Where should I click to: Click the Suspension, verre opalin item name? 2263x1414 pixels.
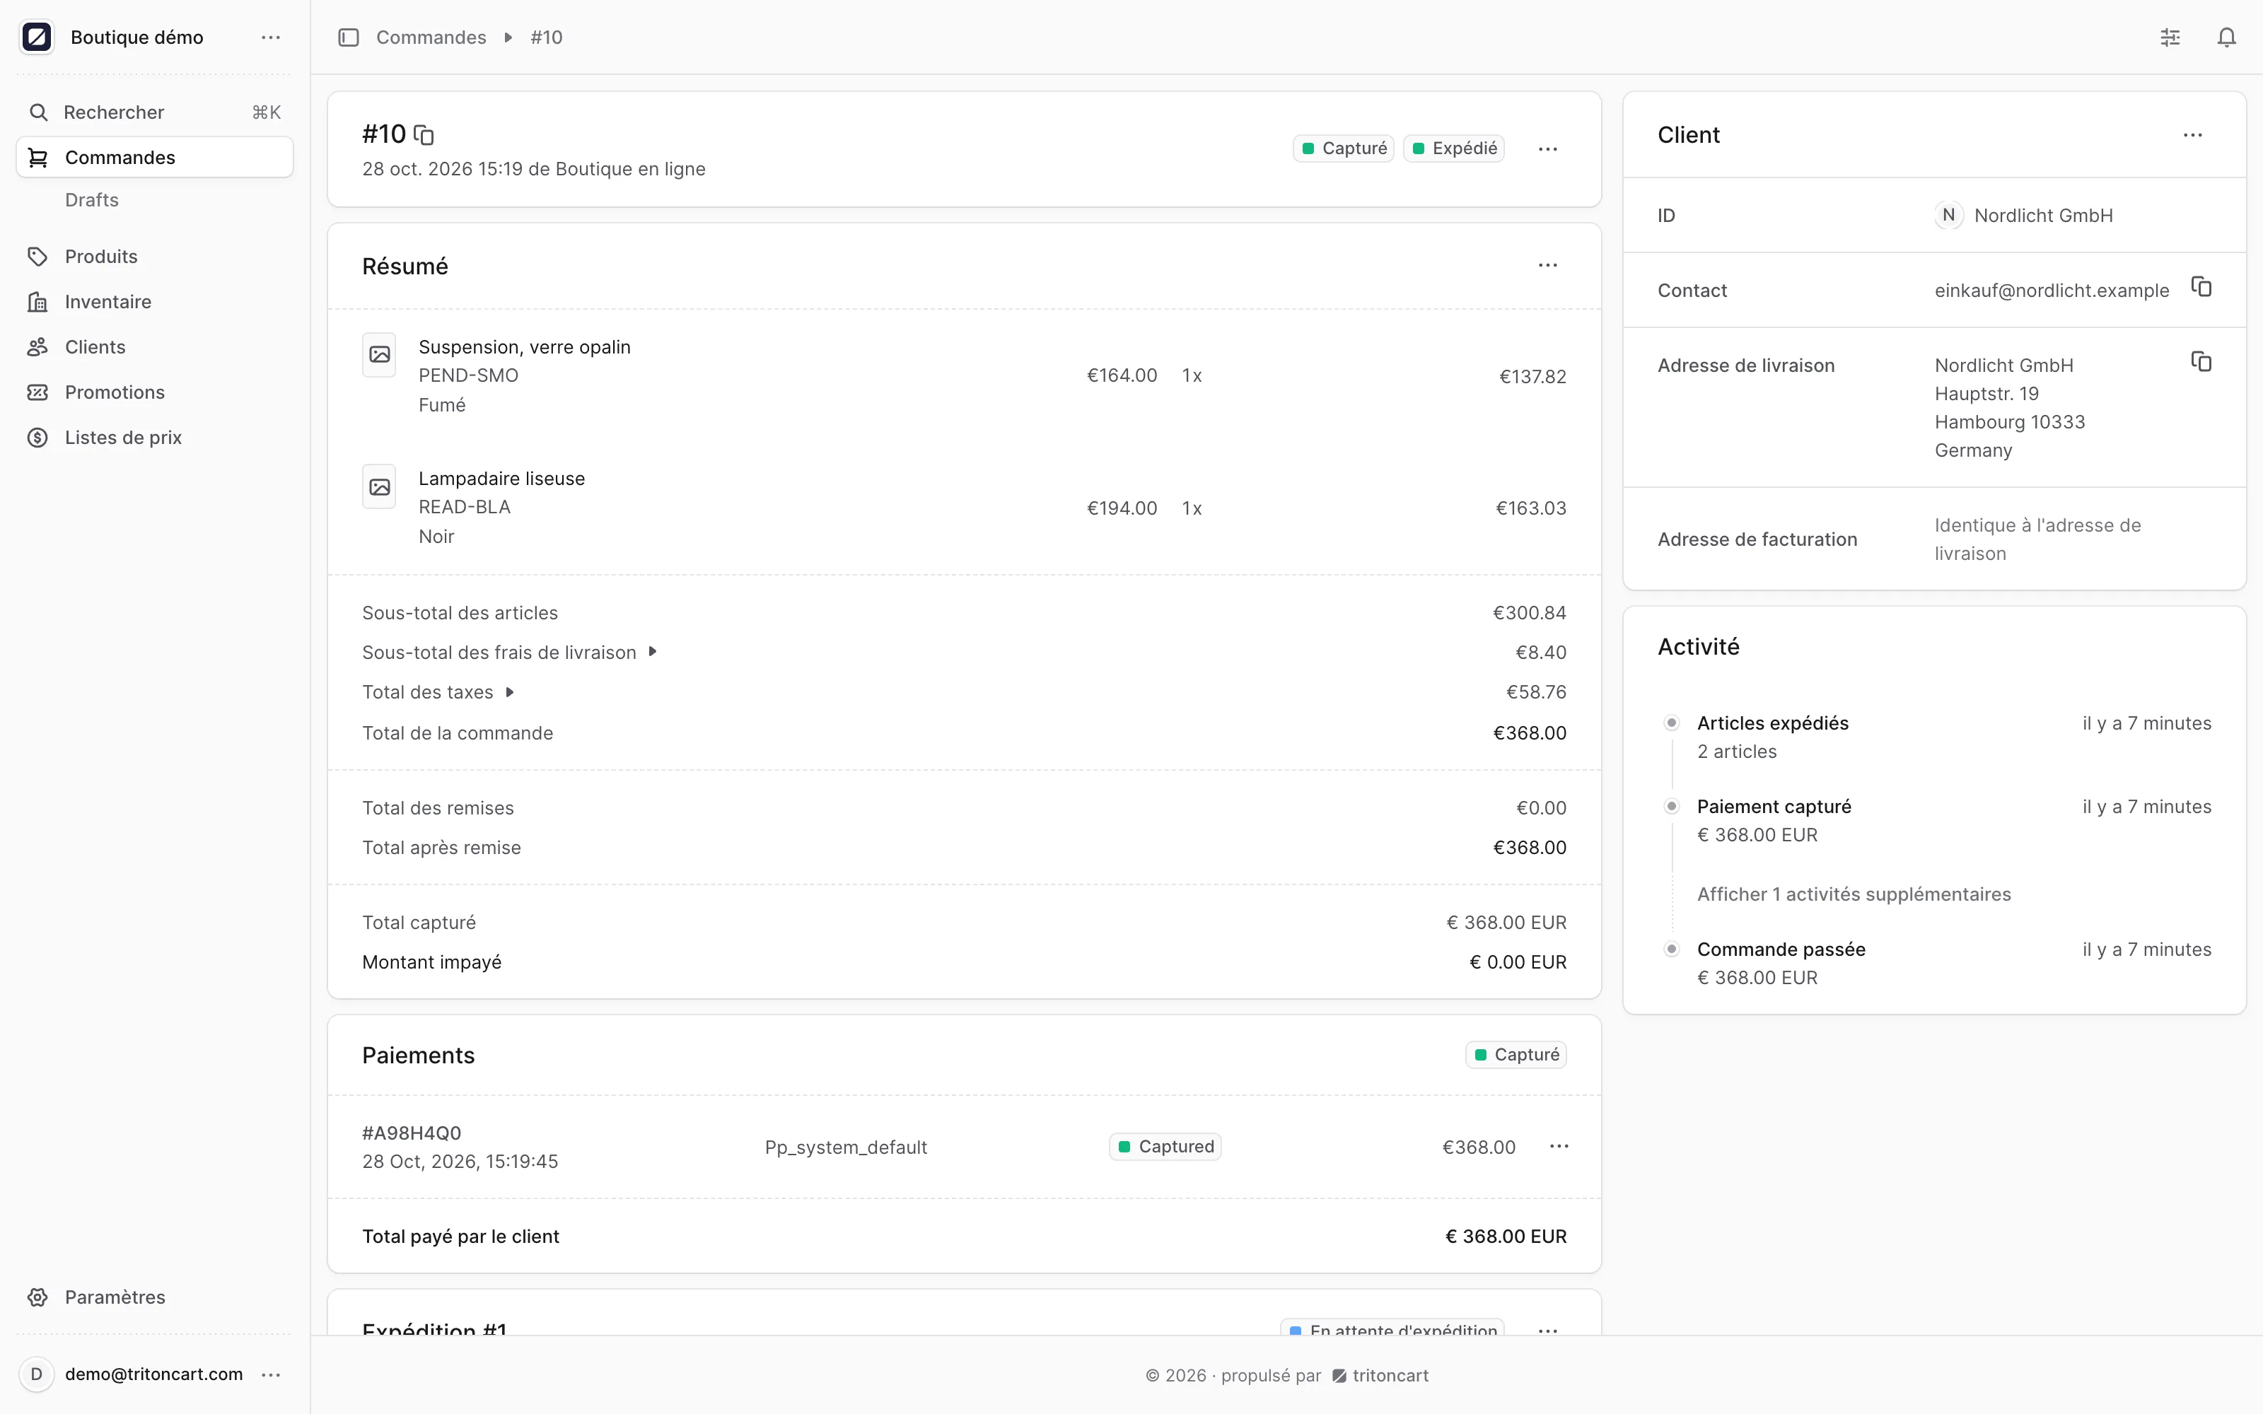point(525,347)
